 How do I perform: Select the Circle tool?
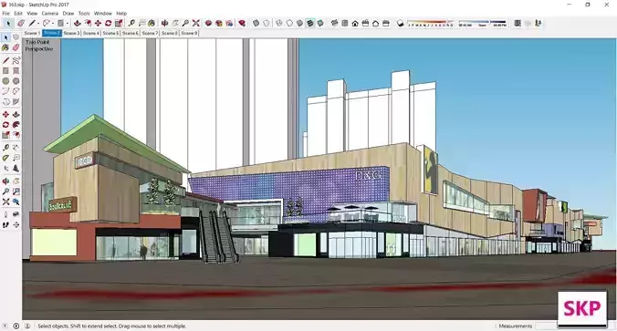tap(5, 81)
